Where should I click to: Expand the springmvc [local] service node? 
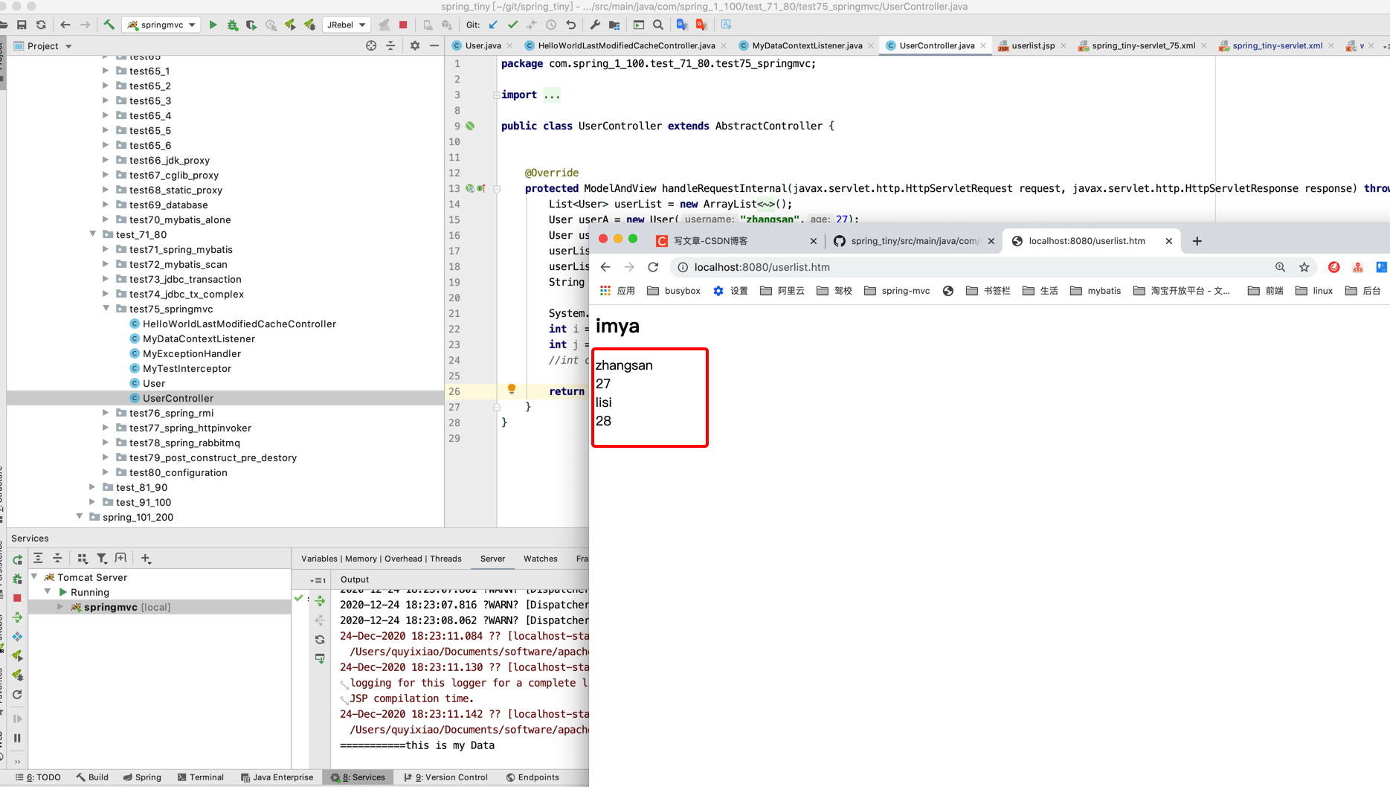[x=61, y=607]
